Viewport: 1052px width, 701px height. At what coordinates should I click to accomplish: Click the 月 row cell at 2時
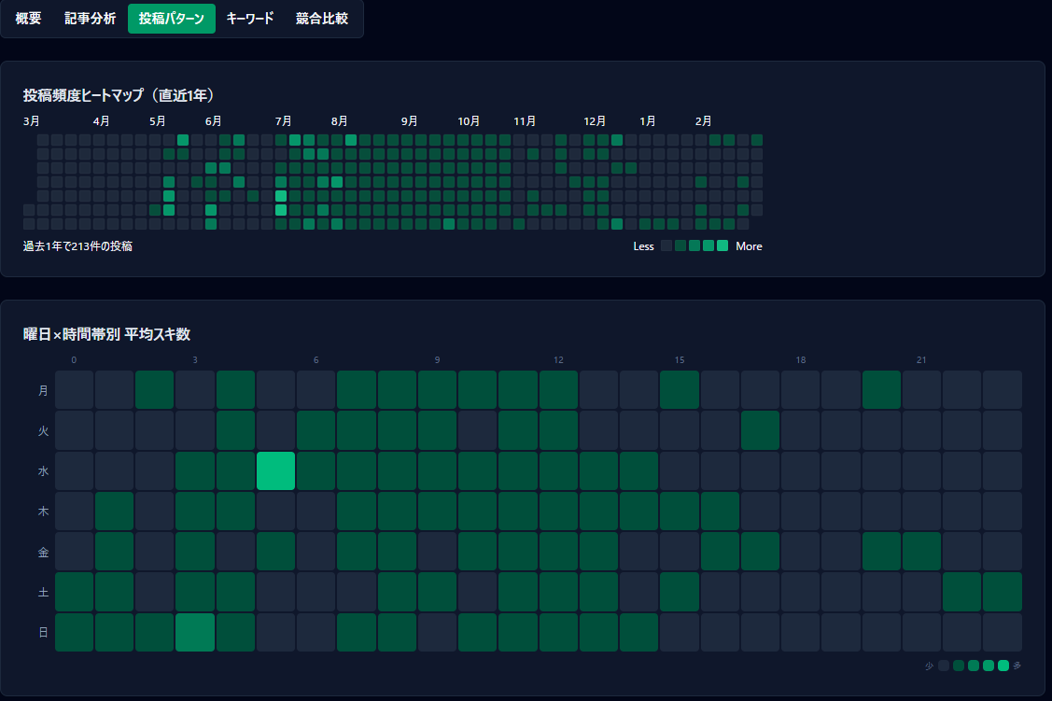pyautogui.click(x=155, y=390)
